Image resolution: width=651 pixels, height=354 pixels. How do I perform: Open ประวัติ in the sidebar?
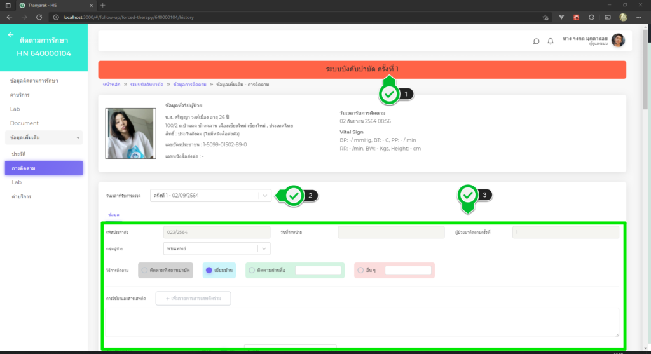pyautogui.click(x=18, y=154)
